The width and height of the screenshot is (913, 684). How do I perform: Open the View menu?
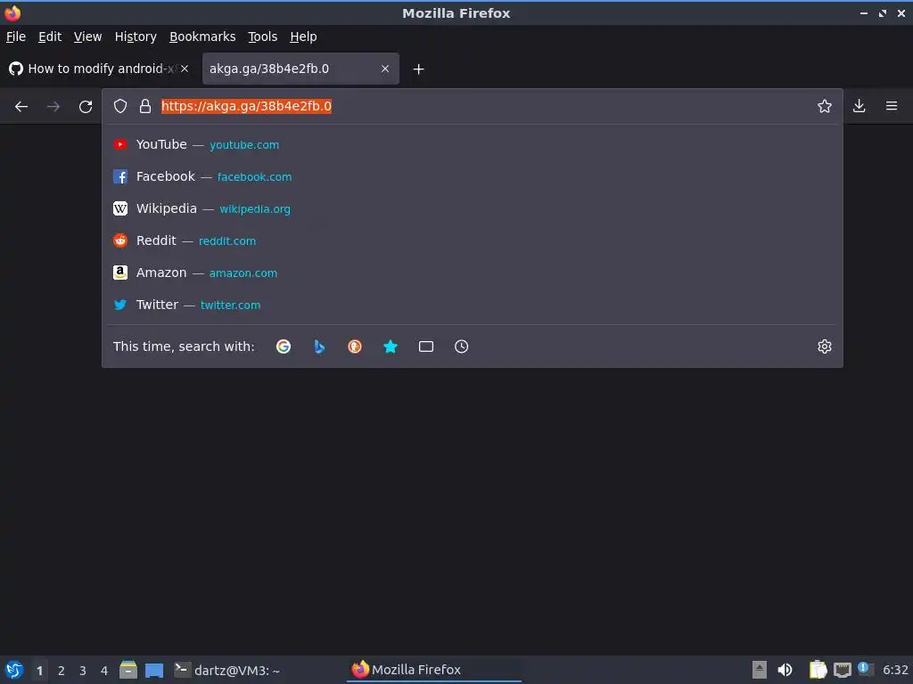(x=88, y=37)
